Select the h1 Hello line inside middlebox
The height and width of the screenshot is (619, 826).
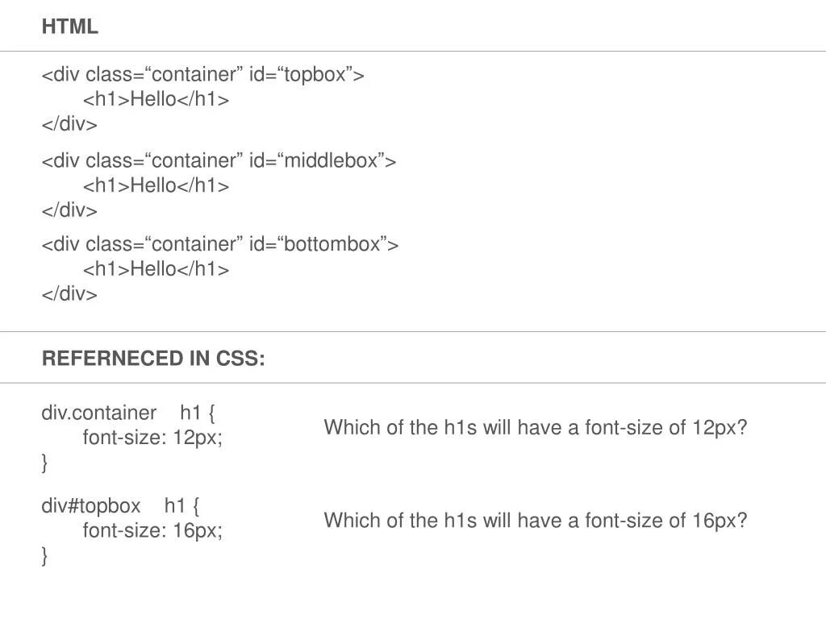[x=156, y=186]
